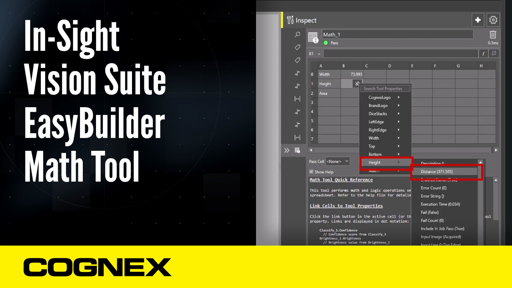Click column header G
This screenshot has height=288, width=512.
click(x=466, y=66)
